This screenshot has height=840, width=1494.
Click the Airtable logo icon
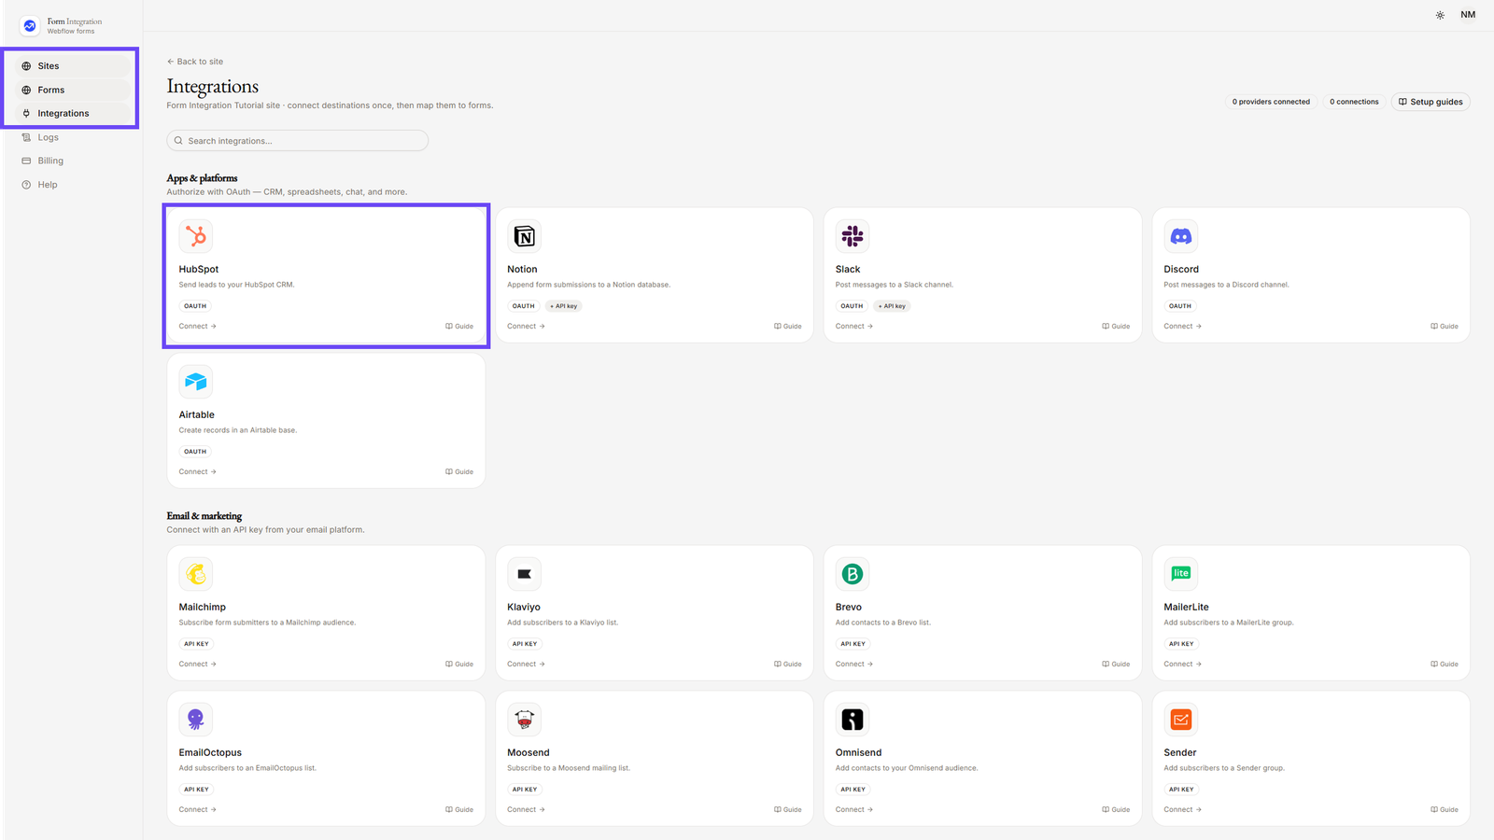tap(196, 382)
